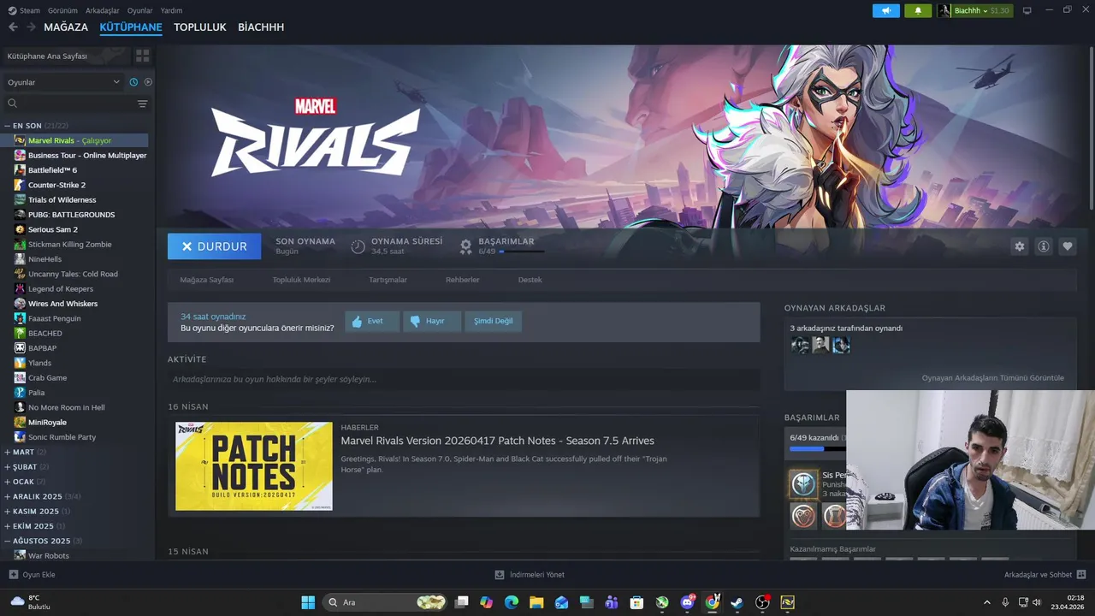
Task: Open Patch Notes news thumbnail
Action: (x=254, y=466)
